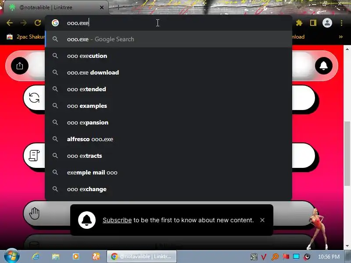Switch to the Chrome Linktree taskbar button

coord(142,256)
